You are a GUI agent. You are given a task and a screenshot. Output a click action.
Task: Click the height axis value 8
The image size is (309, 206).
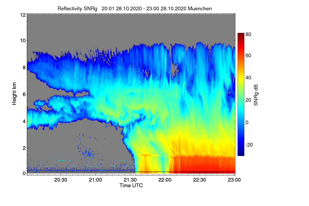point(24,67)
